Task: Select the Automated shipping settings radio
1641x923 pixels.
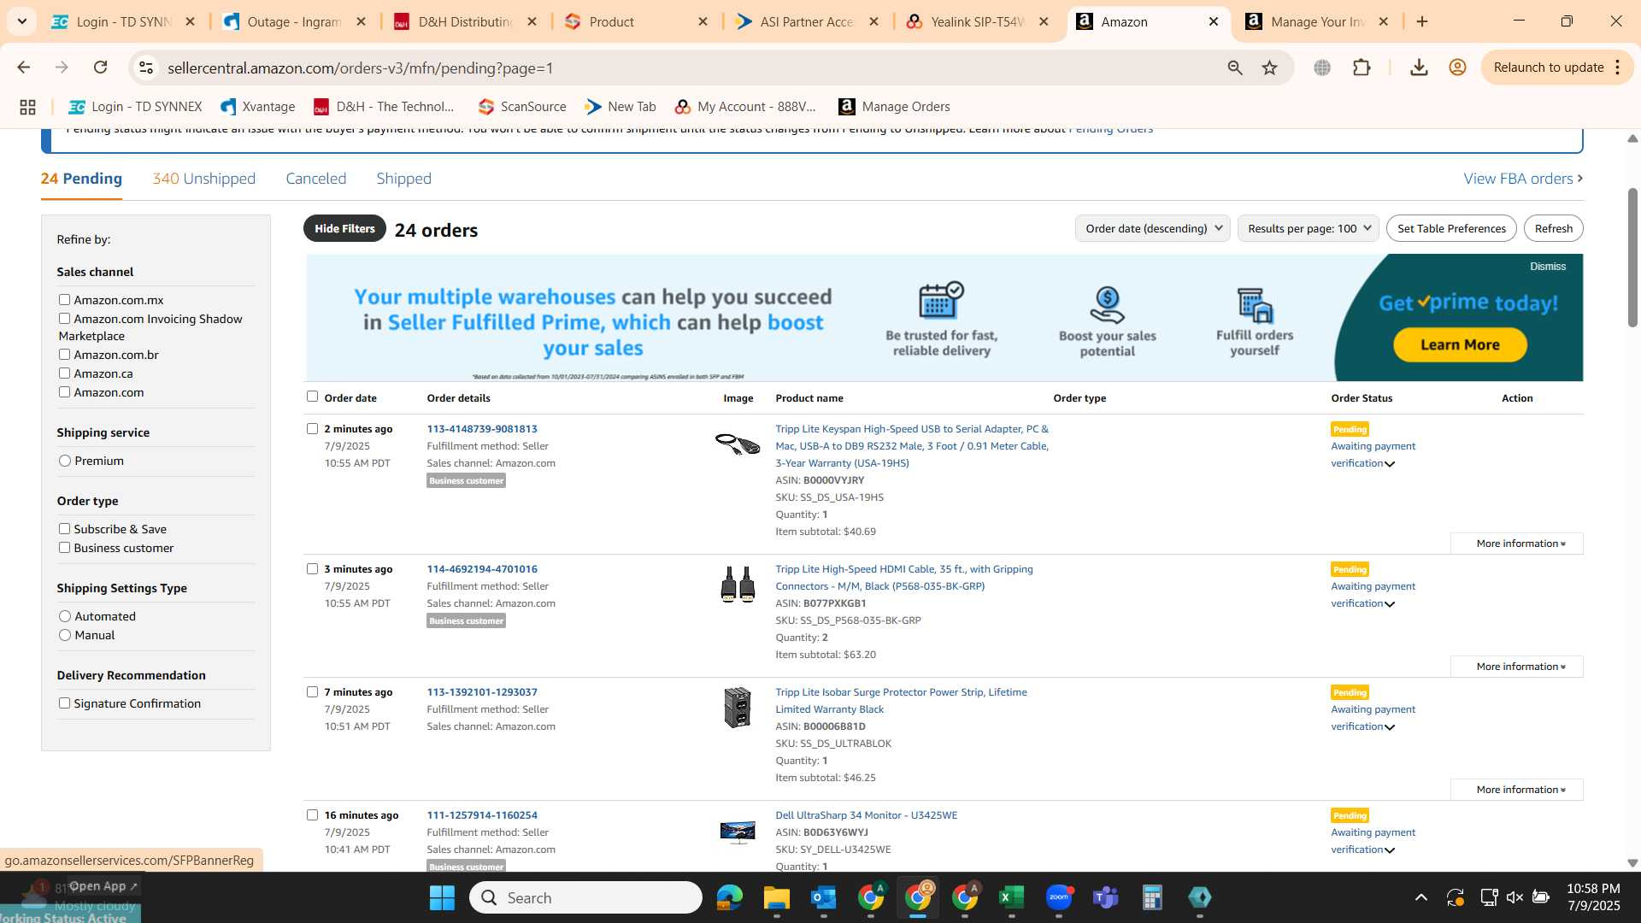Action: click(x=65, y=616)
